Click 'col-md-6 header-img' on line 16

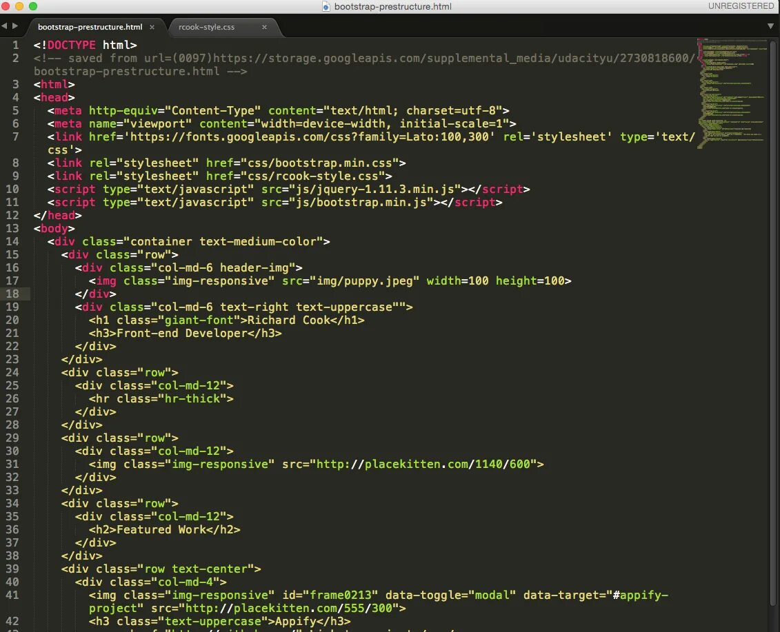tap(223, 268)
